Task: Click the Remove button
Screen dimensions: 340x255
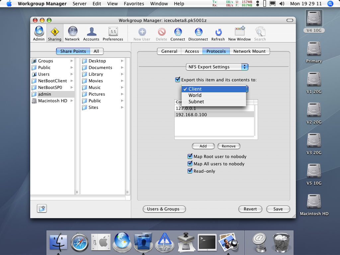Action: 229,146
